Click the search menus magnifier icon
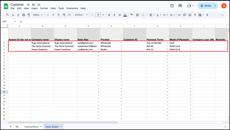Image resolution: width=230 pixels, height=130 pixels. (8, 15)
